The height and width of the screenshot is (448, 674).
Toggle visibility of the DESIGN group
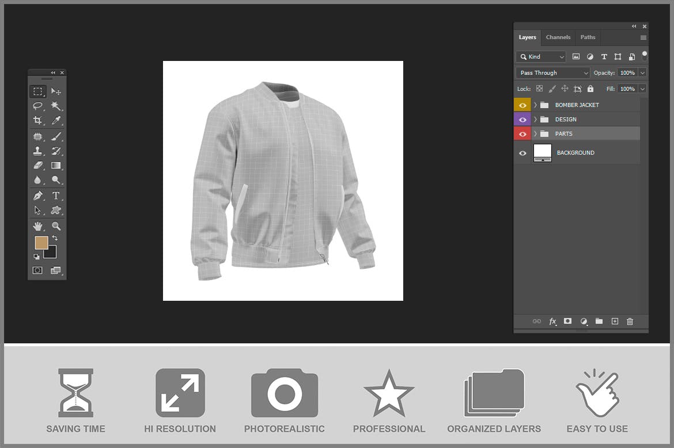click(x=522, y=120)
